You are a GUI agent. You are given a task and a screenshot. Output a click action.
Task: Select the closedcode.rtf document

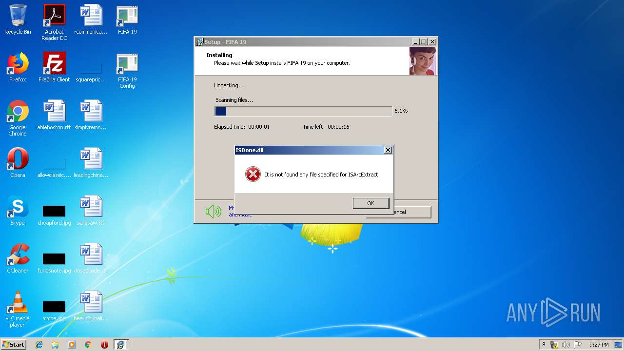point(91,258)
